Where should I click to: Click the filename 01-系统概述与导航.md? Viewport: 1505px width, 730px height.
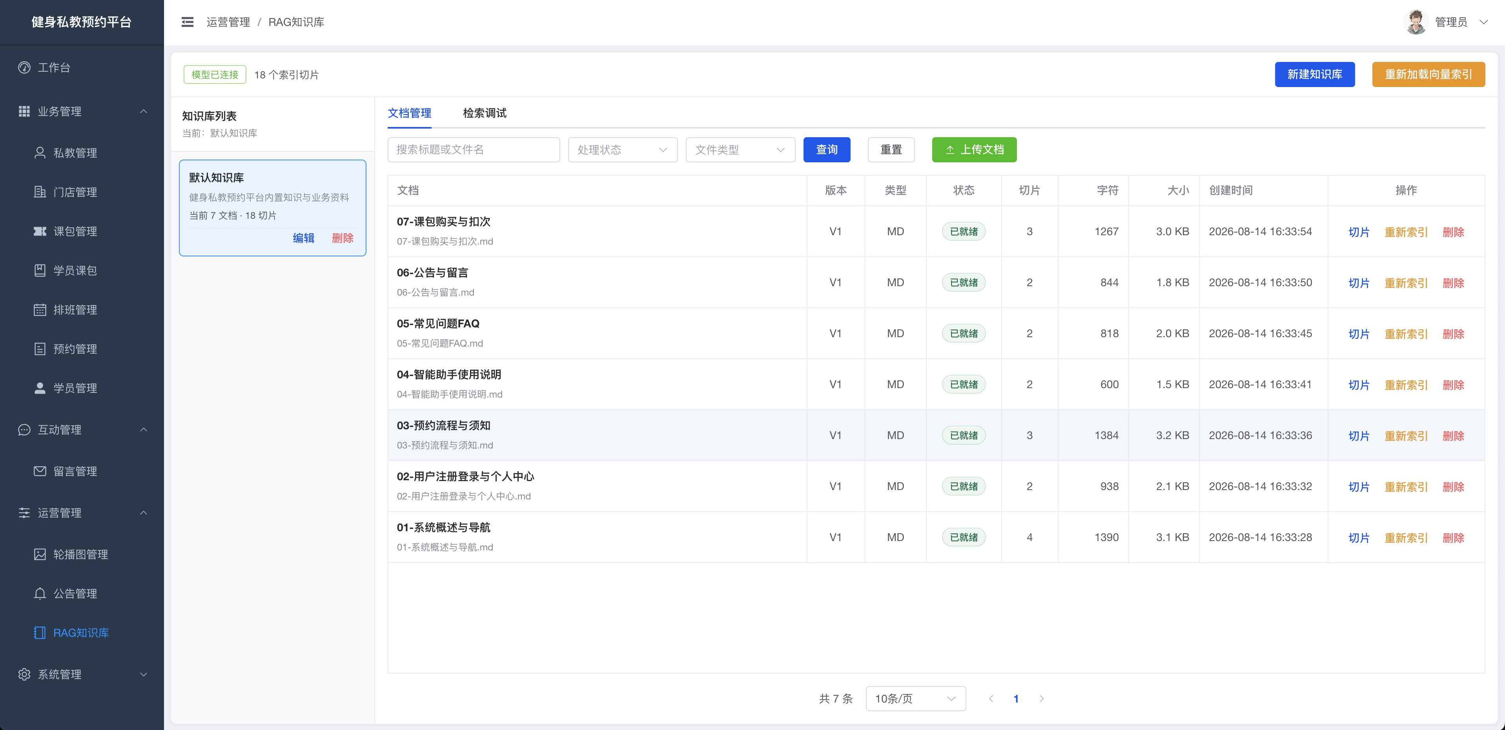tap(445, 547)
